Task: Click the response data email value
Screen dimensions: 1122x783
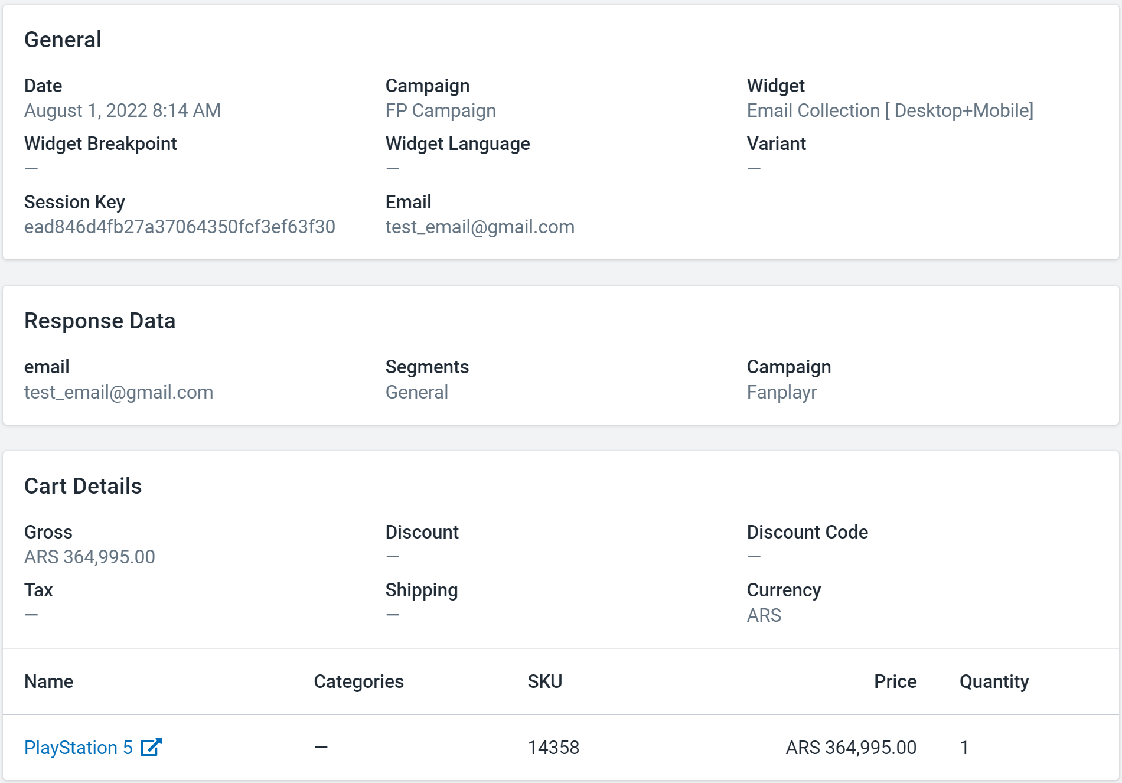Action: pyautogui.click(x=118, y=392)
